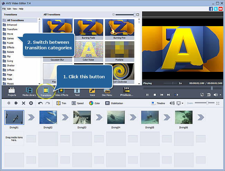This screenshot has height=171, width=225.
Task: Go to previous frame
Action: 162,95
